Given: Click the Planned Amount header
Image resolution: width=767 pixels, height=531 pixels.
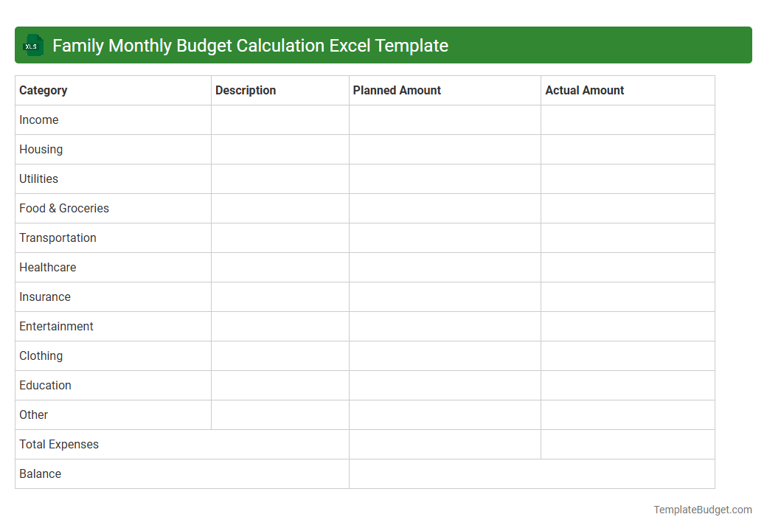Looking at the screenshot, I should coord(397,90).
